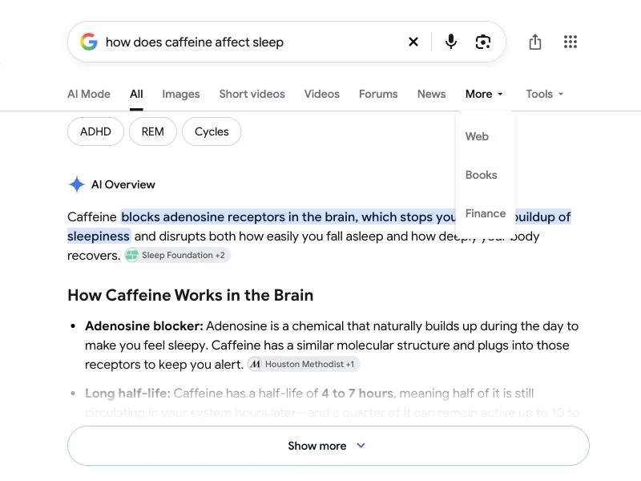Open the Short videos tab
Image resolution: width=641 pixels, height=481 pixels.
(x=252, y=94)
